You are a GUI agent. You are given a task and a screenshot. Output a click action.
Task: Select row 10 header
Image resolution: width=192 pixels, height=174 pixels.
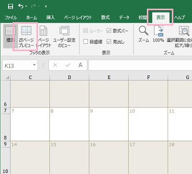point(5,161)
